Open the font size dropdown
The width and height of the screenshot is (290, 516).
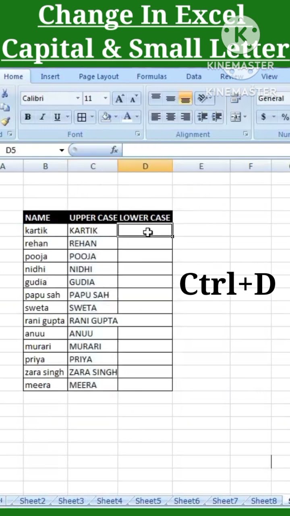[x=106, y=98]
